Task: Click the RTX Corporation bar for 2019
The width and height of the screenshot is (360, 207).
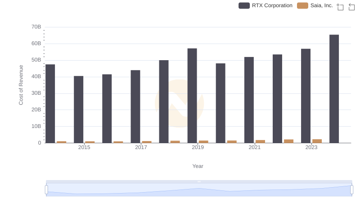Action: 192,96
